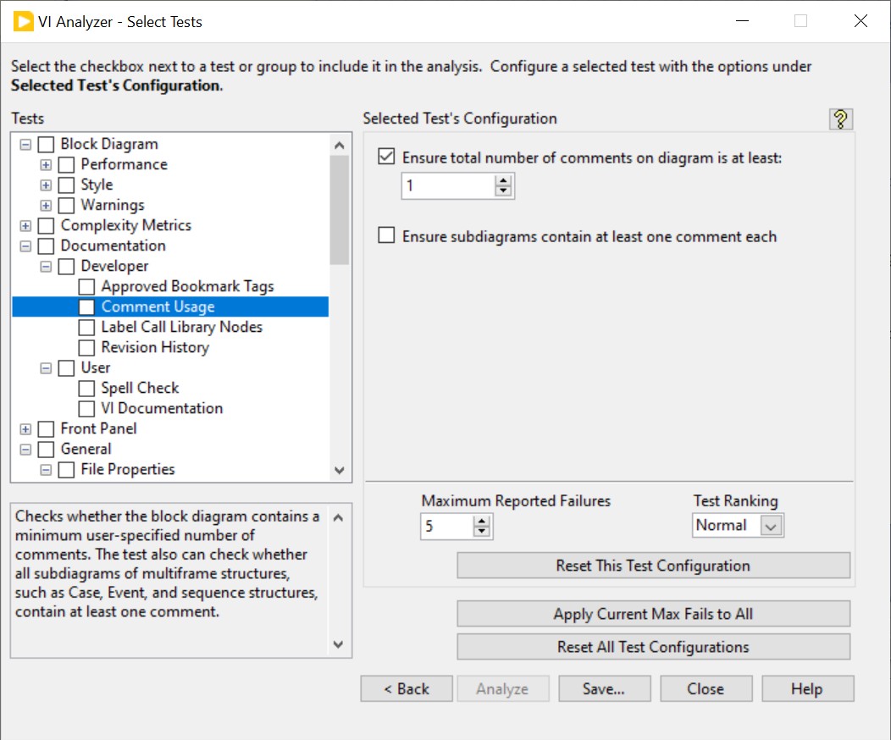Collapse the File Properties tree node

(x=46, y=470)
